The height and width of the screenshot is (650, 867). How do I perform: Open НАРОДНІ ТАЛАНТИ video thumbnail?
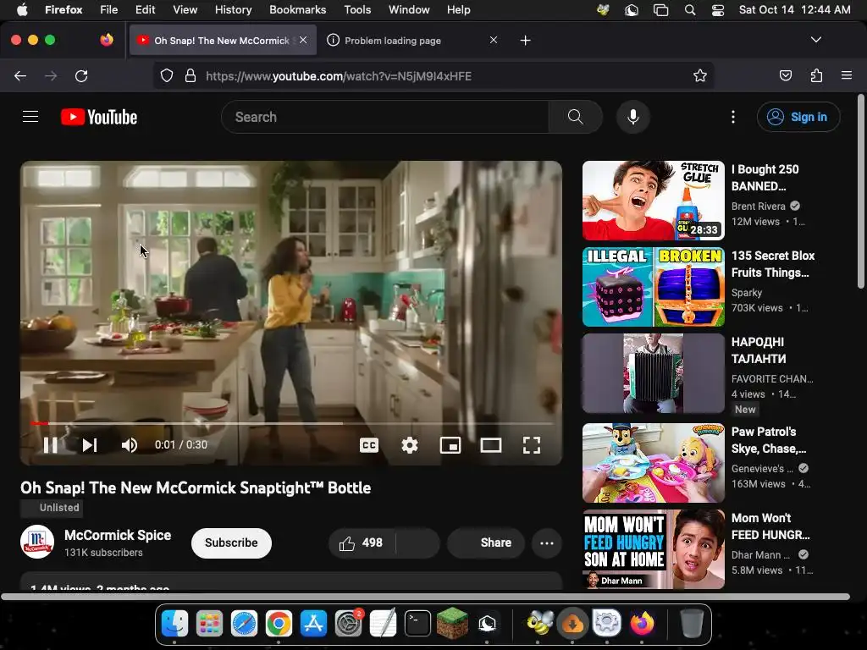tap(653, 373)
